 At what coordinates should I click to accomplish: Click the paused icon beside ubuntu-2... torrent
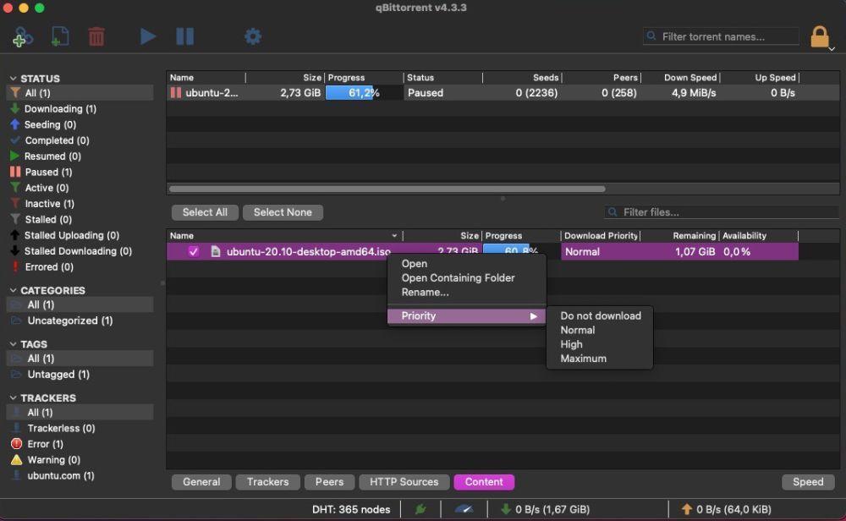176,93
